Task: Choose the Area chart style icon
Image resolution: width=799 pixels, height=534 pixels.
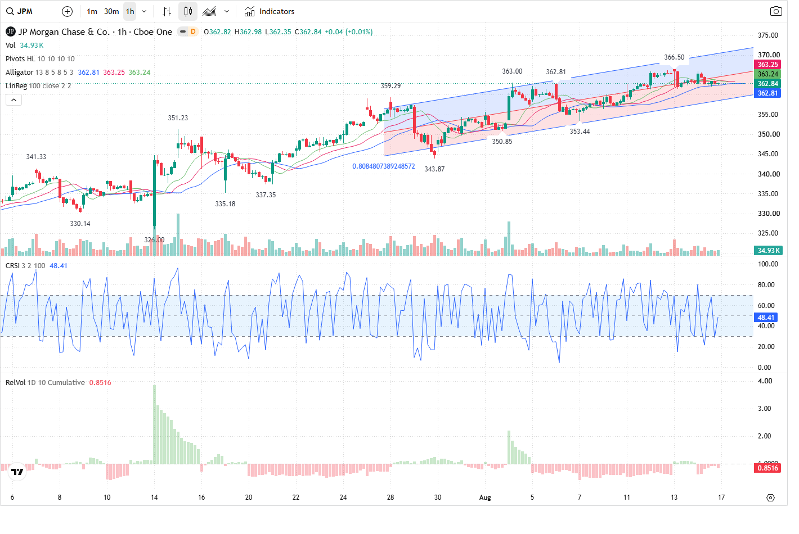Action: click(x=209, y=11)
